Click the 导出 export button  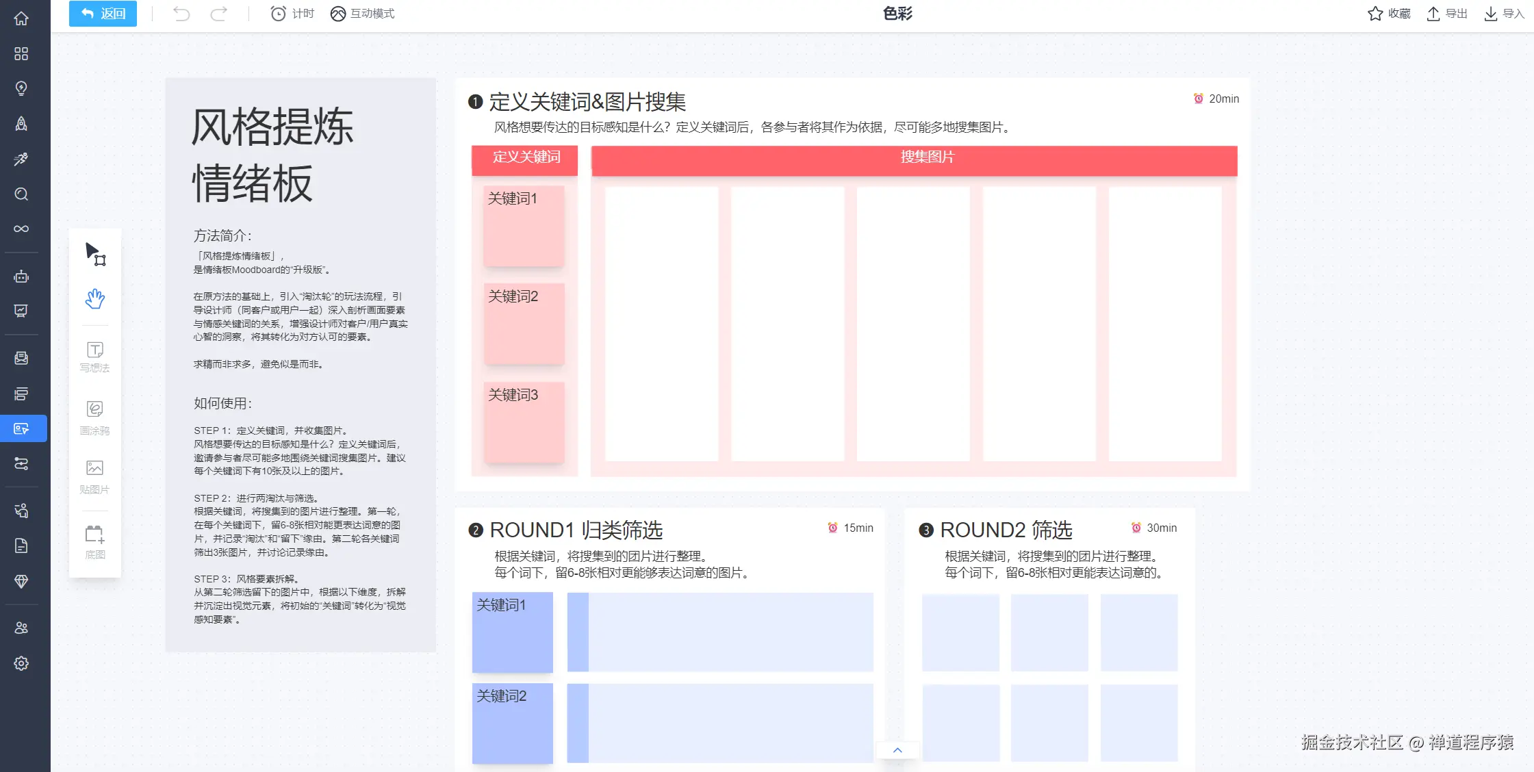pos(1447,14)
